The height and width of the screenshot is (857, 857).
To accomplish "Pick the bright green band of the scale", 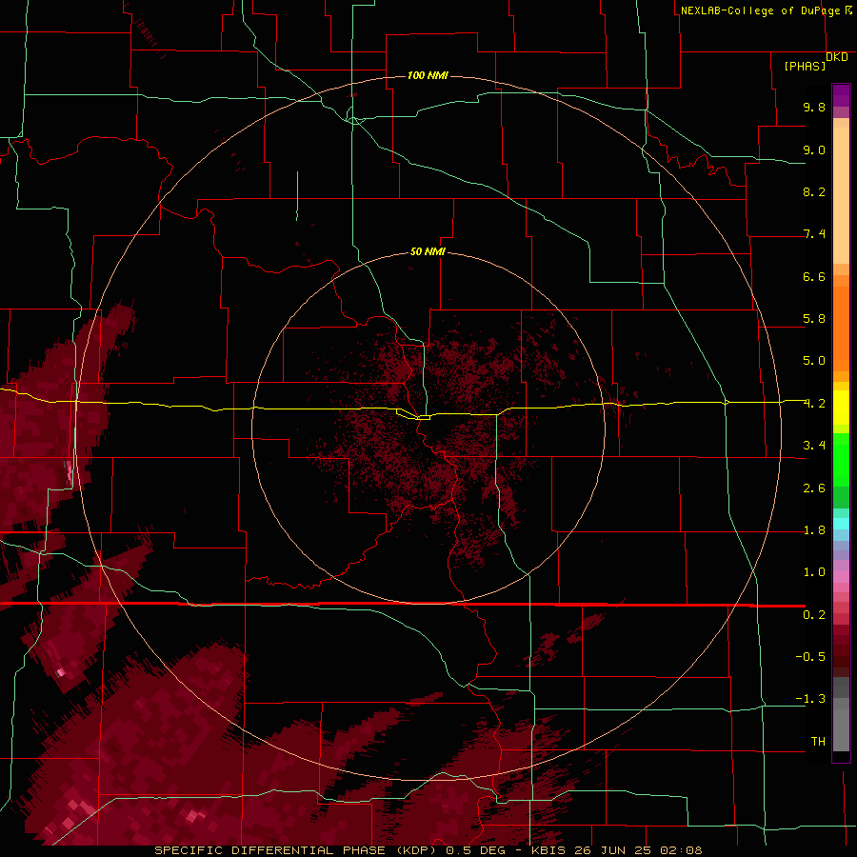I will pos(841,459).
